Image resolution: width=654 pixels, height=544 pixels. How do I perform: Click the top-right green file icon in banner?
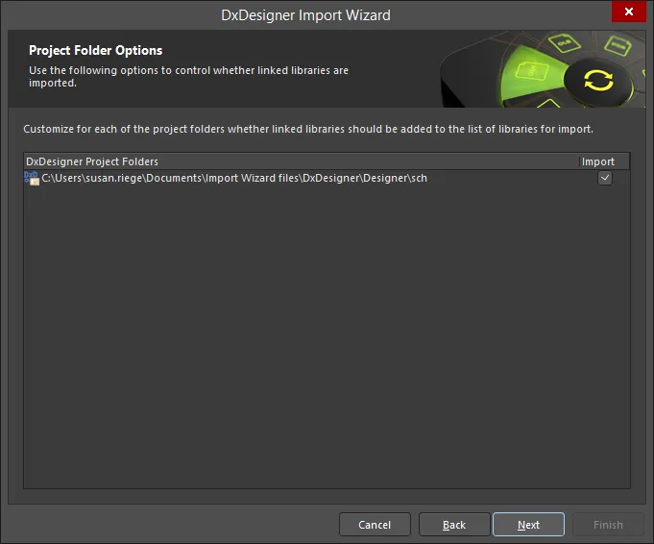[x=618, y=46]
